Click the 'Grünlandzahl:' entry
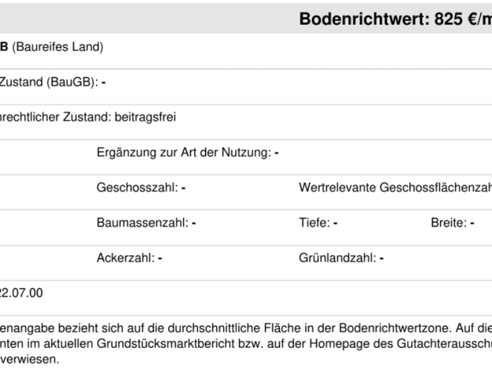The height and width of the screenshot is (369, 492). 341,258
